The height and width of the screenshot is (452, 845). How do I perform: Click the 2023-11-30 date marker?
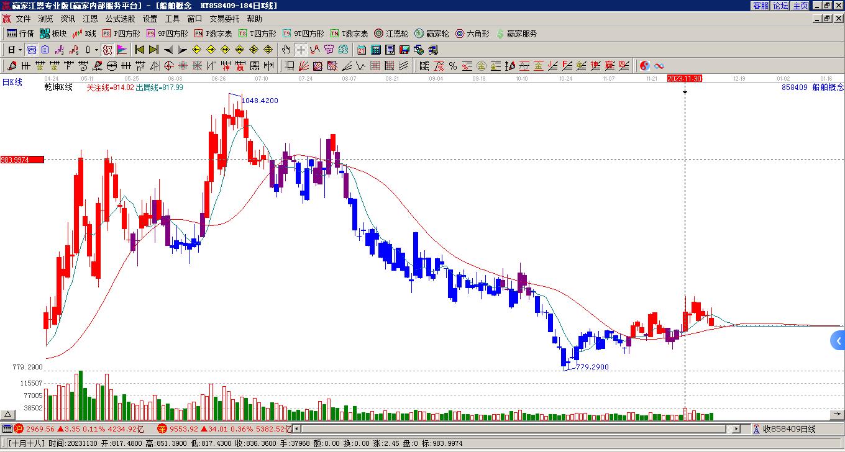coord(685,78)
